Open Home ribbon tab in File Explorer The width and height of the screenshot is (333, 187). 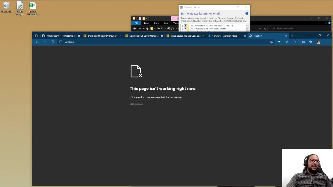[x=146, y=23]
